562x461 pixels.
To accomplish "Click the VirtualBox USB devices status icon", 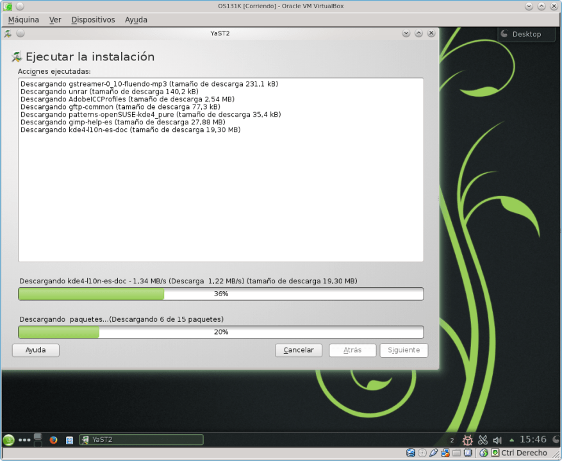I will 434,453.
